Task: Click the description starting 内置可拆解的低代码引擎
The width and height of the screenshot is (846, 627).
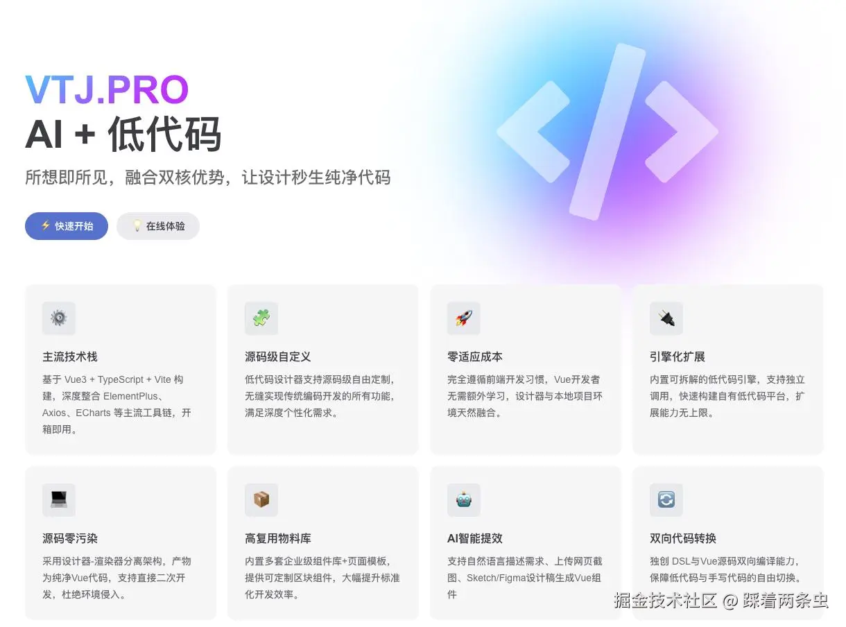Action: click(x=727, y=396)
